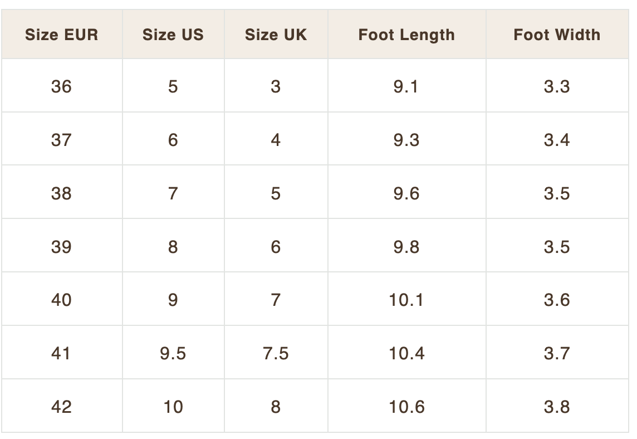The width and height of the screenshot is (637, 439).
Task: Click the Size US column header
Action: point(173,34)
